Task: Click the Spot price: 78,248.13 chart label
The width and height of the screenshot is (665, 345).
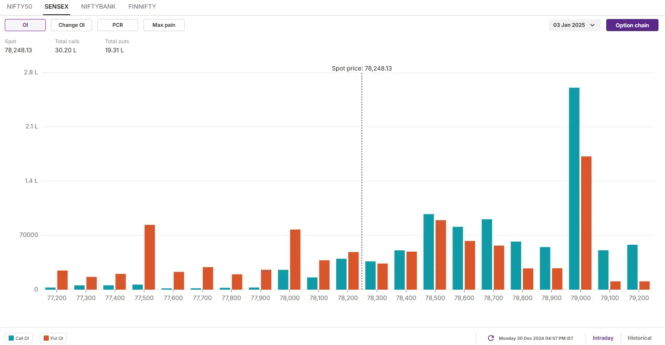Action: 362,68
